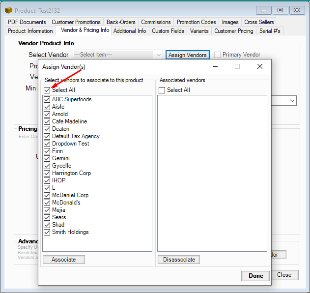
Task: Toggle the McDonald's vendor checkbox
Action: (47, 203)
